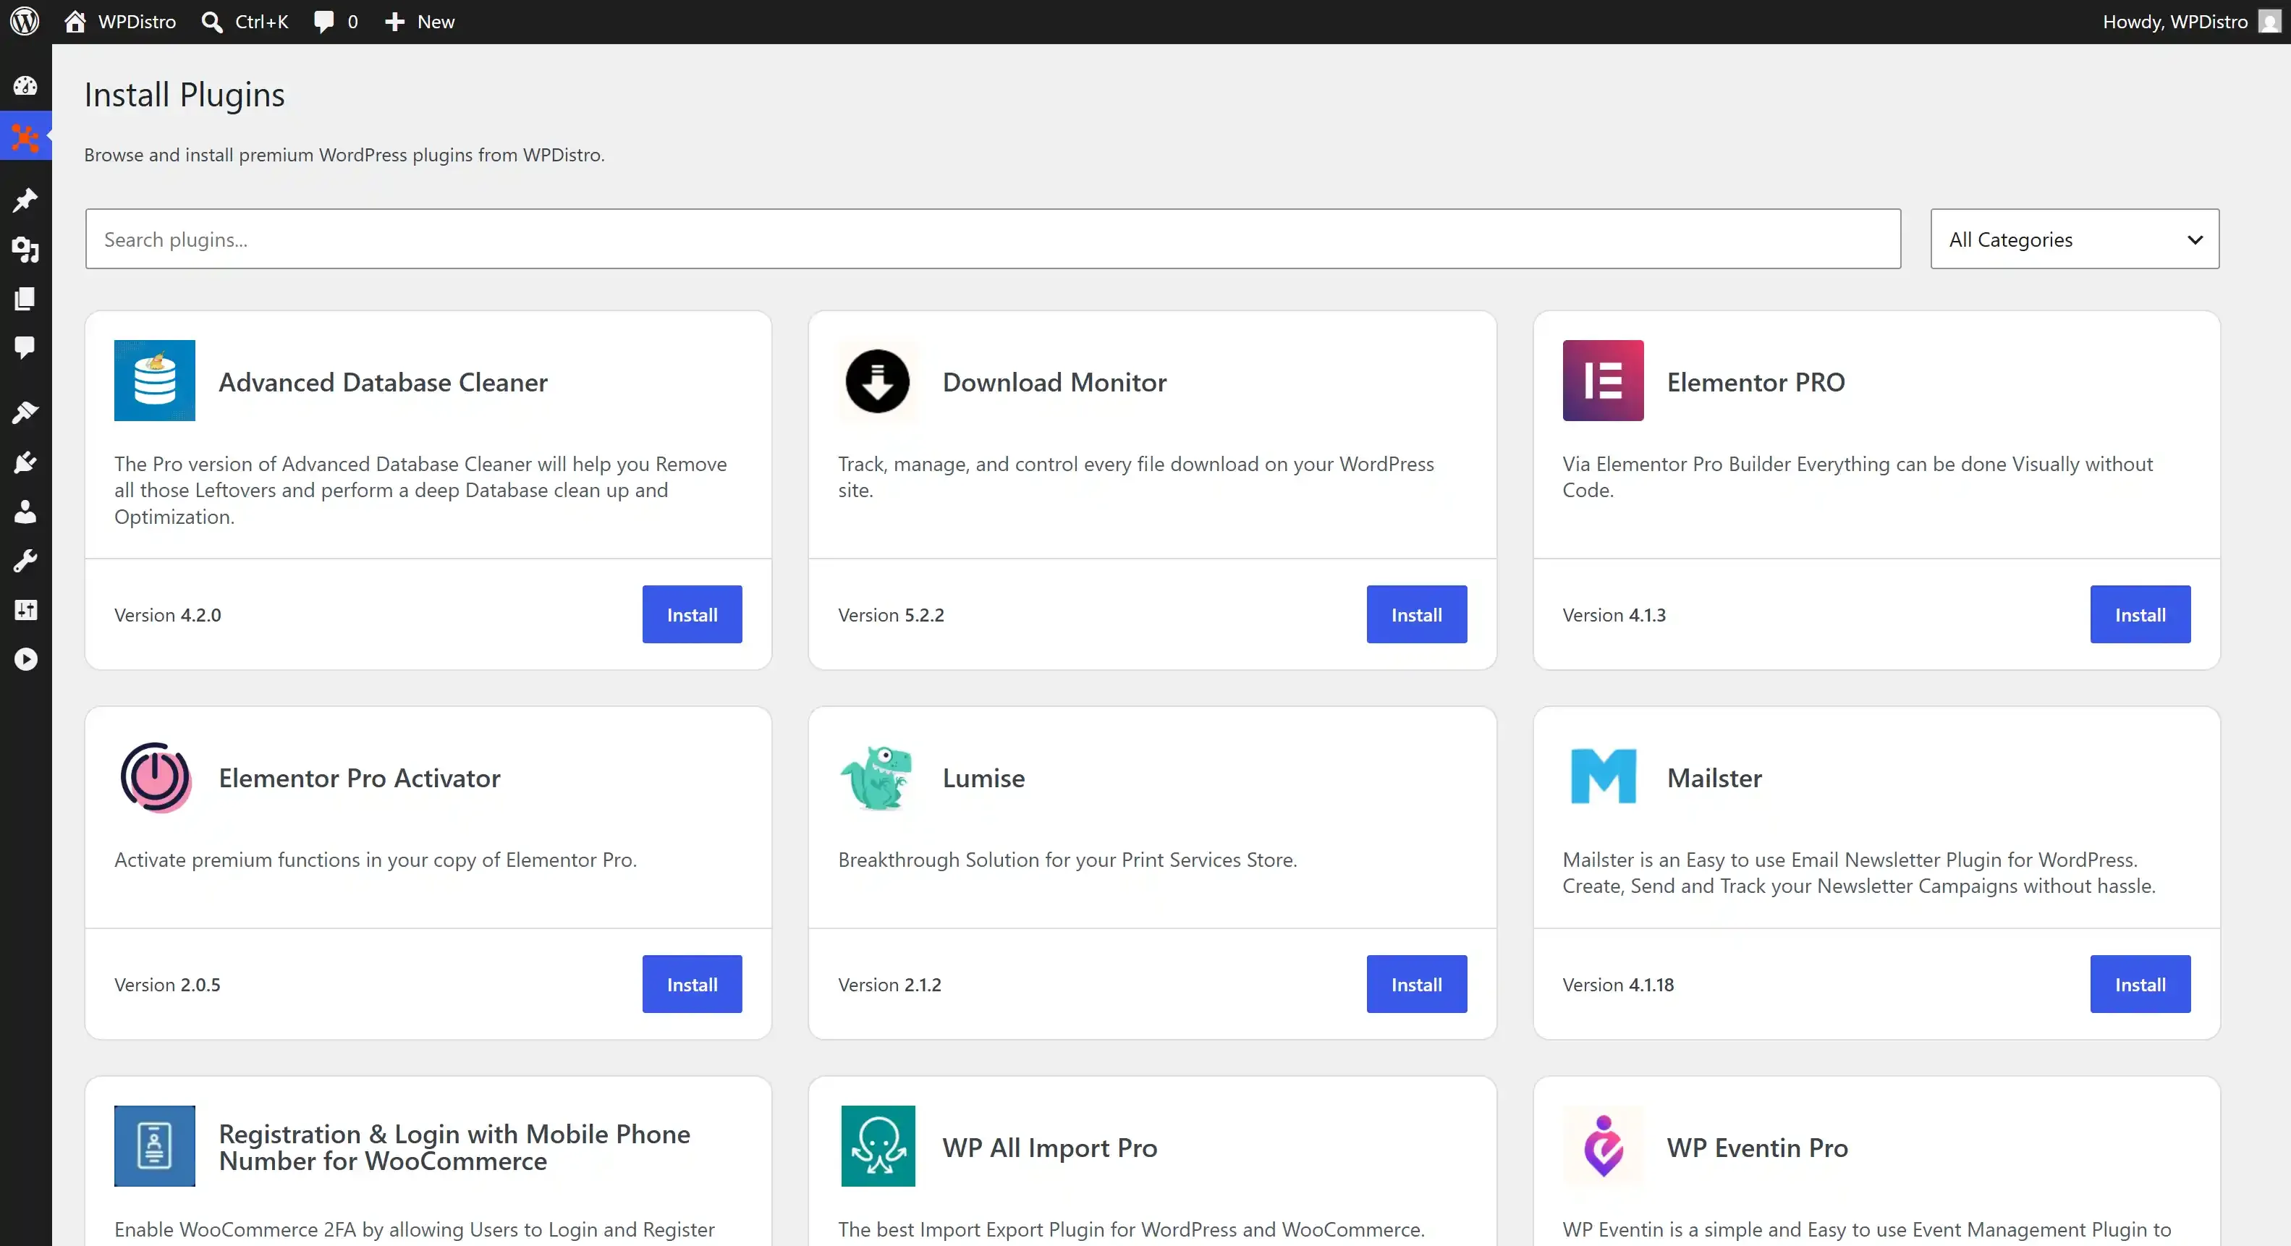Install the Lumise plugin
The height and width of the screenshot is (1246, 2291).
click(x=1416, y=983)
